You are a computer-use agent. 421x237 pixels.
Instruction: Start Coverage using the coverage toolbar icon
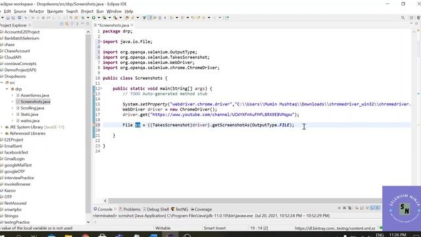coord(104,18)
